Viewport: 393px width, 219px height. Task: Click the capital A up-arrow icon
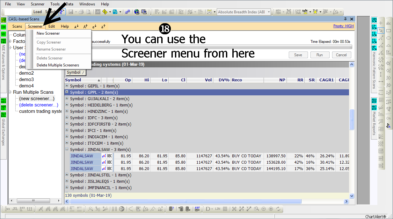click(85, 26)
